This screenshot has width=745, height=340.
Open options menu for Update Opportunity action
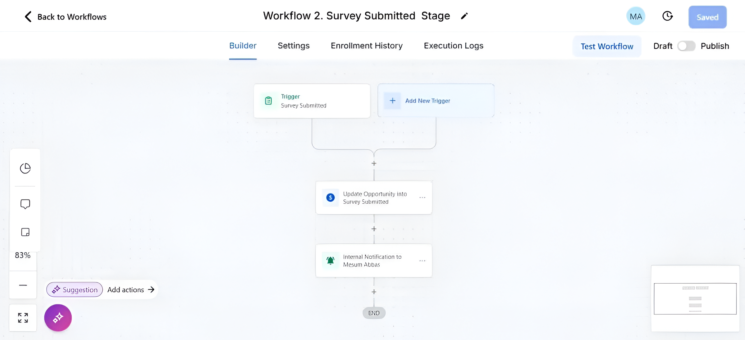(x=422, y=198)
